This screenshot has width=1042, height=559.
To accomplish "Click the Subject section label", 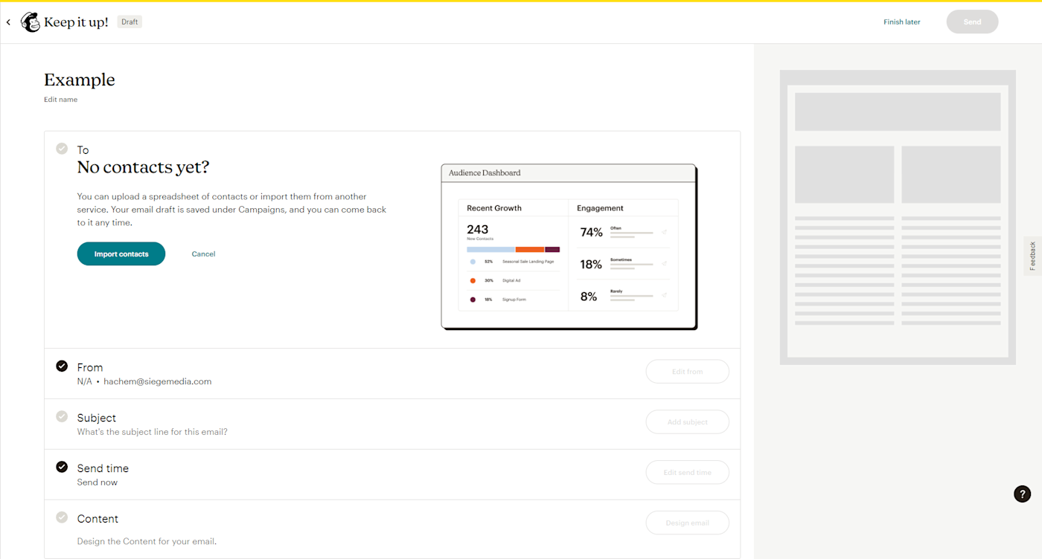I will [x=97, y=418].
